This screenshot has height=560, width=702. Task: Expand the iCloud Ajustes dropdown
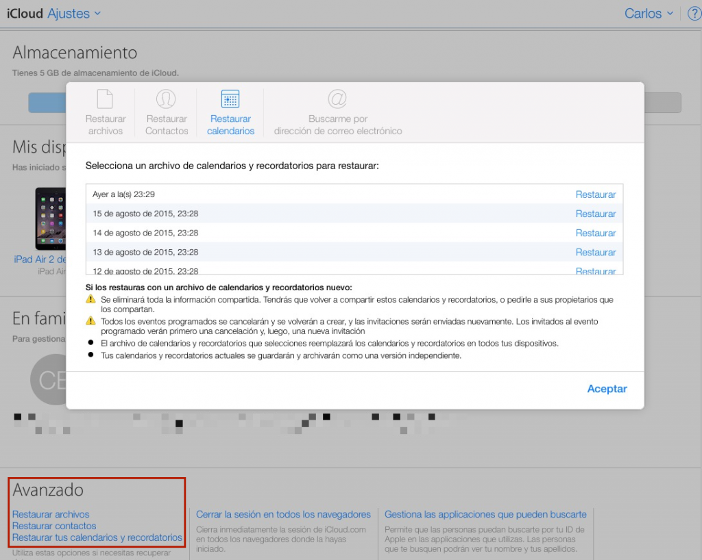[x=74, y=14]
